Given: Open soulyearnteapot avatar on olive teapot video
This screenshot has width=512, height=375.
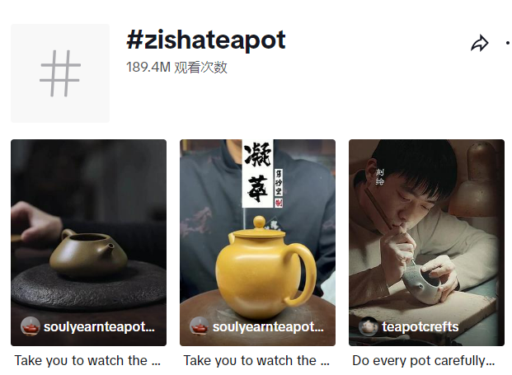Looking at the screenshot, I should click(x=31, y=326).
